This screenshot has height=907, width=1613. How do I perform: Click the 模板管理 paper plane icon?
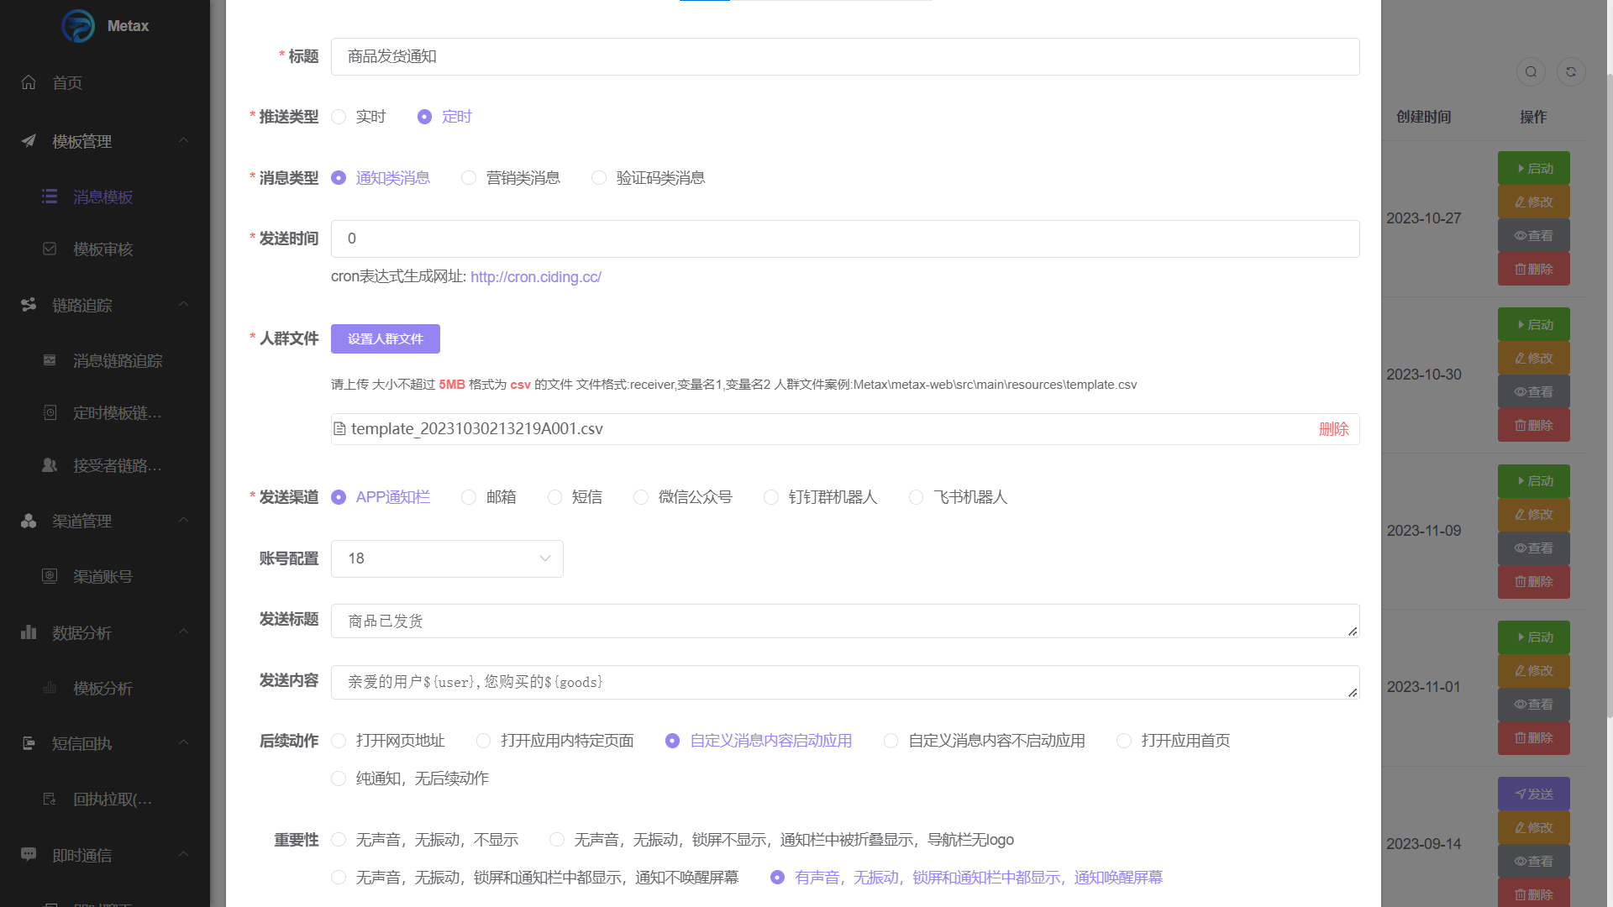click(x=29, y=141)
